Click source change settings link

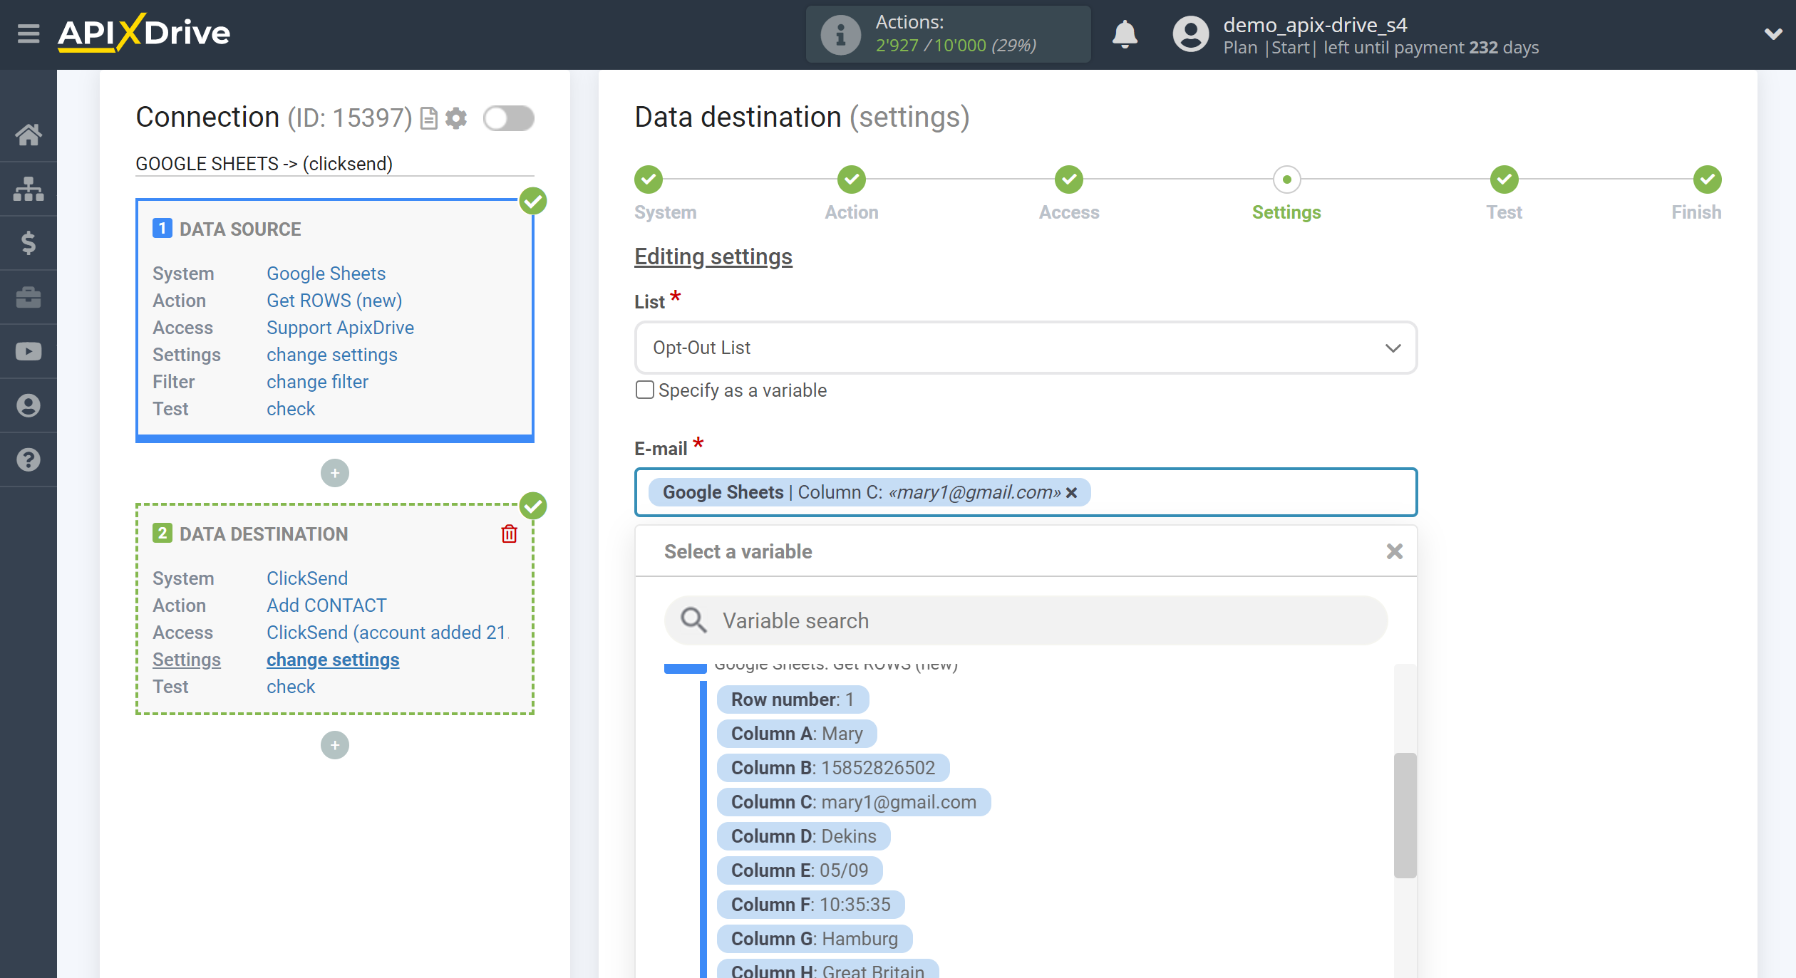click(332, 355)
